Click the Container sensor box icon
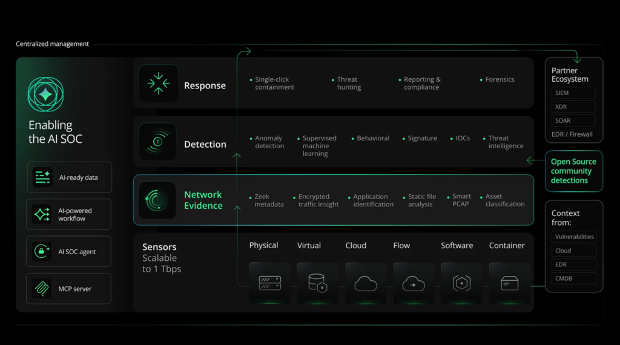The height and width of the screenshot is (345, 620). coord(510,283)
